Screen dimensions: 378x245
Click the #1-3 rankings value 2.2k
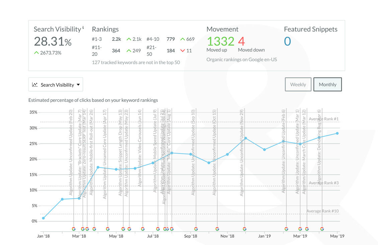coord(116,39)
